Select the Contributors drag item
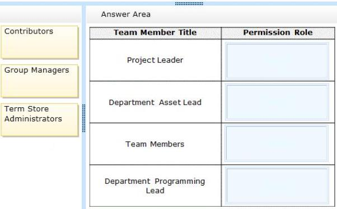The width and height of the screenshot is (337, 209). pyautogui.click(x=40, y=42)
